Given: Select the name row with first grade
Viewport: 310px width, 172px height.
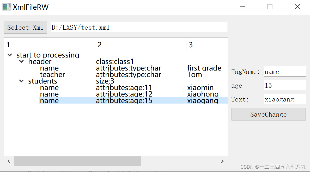Looking at the screenshot, I should (133, 68).
